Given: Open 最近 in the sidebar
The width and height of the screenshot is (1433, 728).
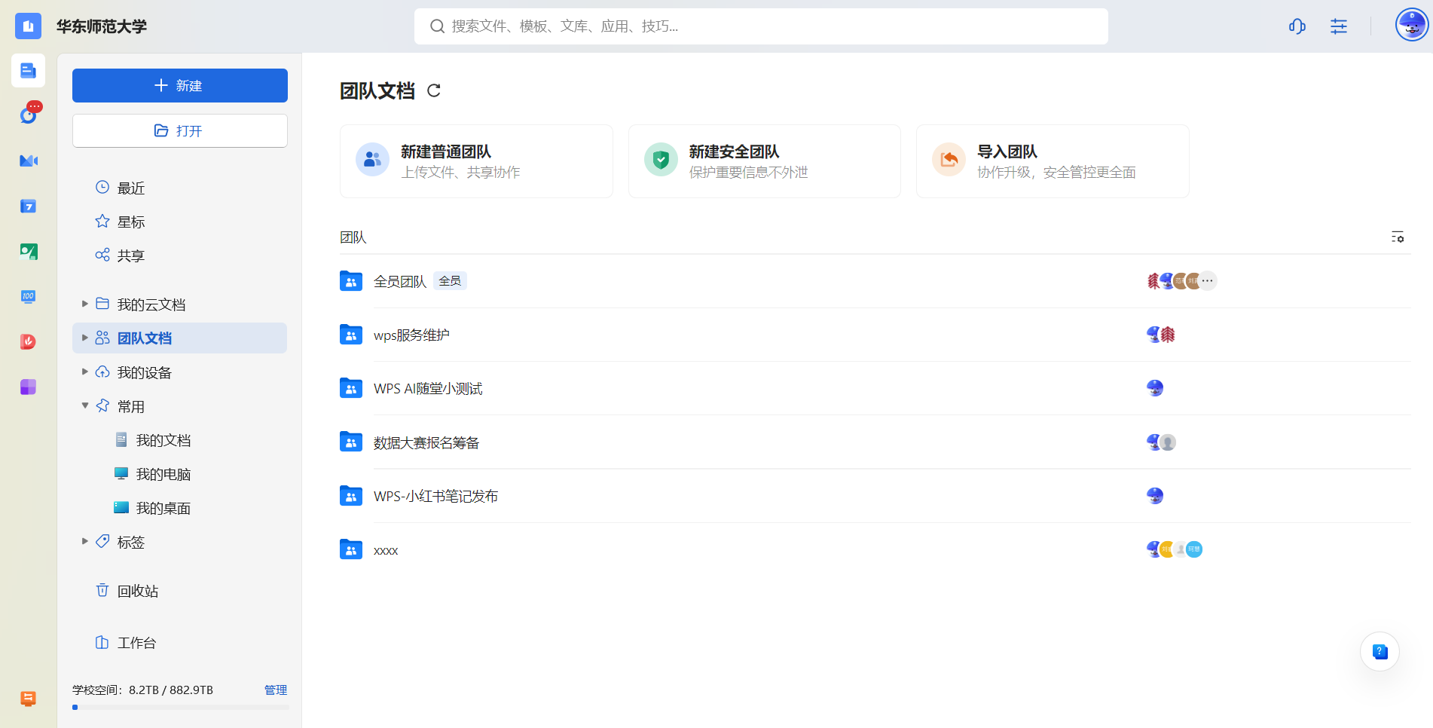Looking at the screenshot, I should pyautogui.click(x=179, y=188).
